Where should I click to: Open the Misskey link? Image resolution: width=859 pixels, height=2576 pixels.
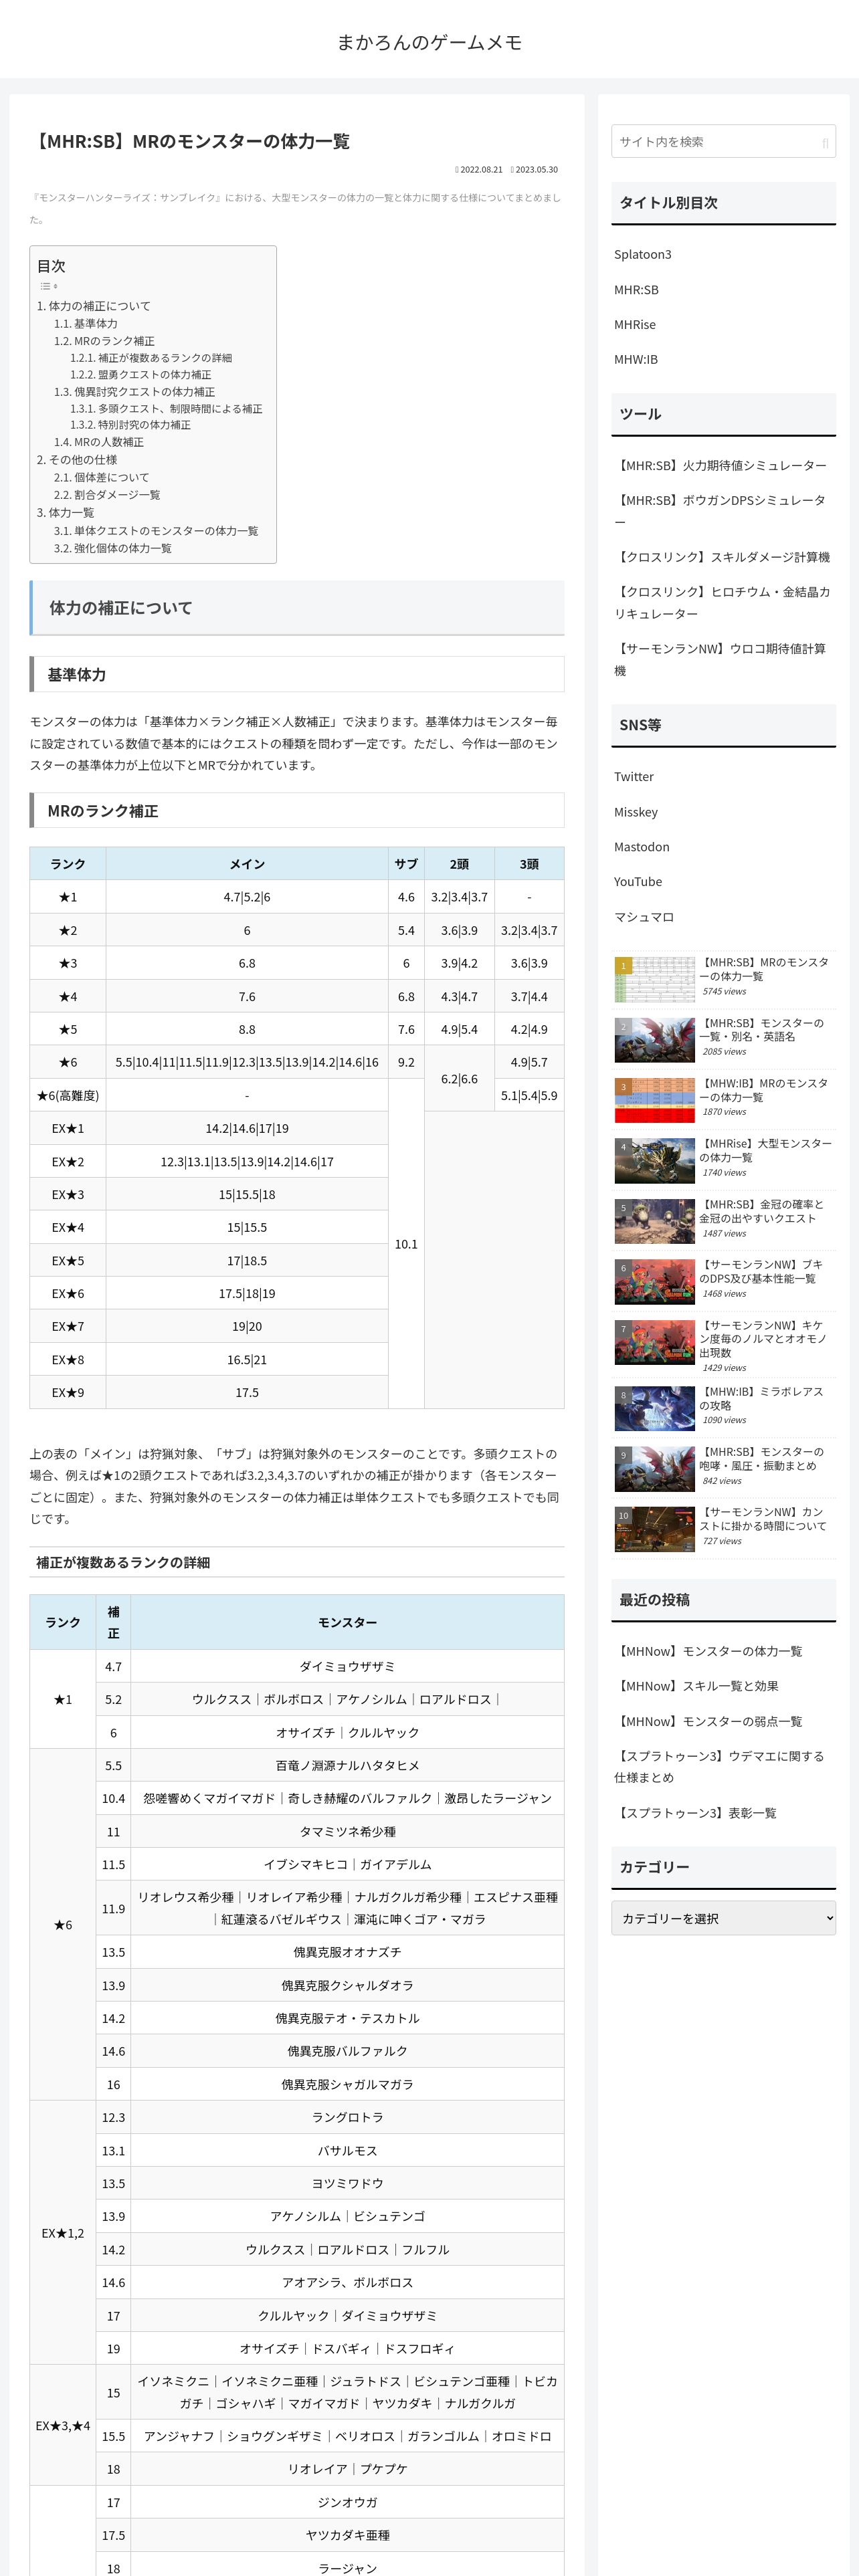pyautogui.click(x=636, y=812)
